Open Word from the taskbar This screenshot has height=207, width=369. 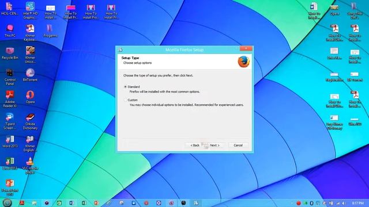(x=71, y=203)
